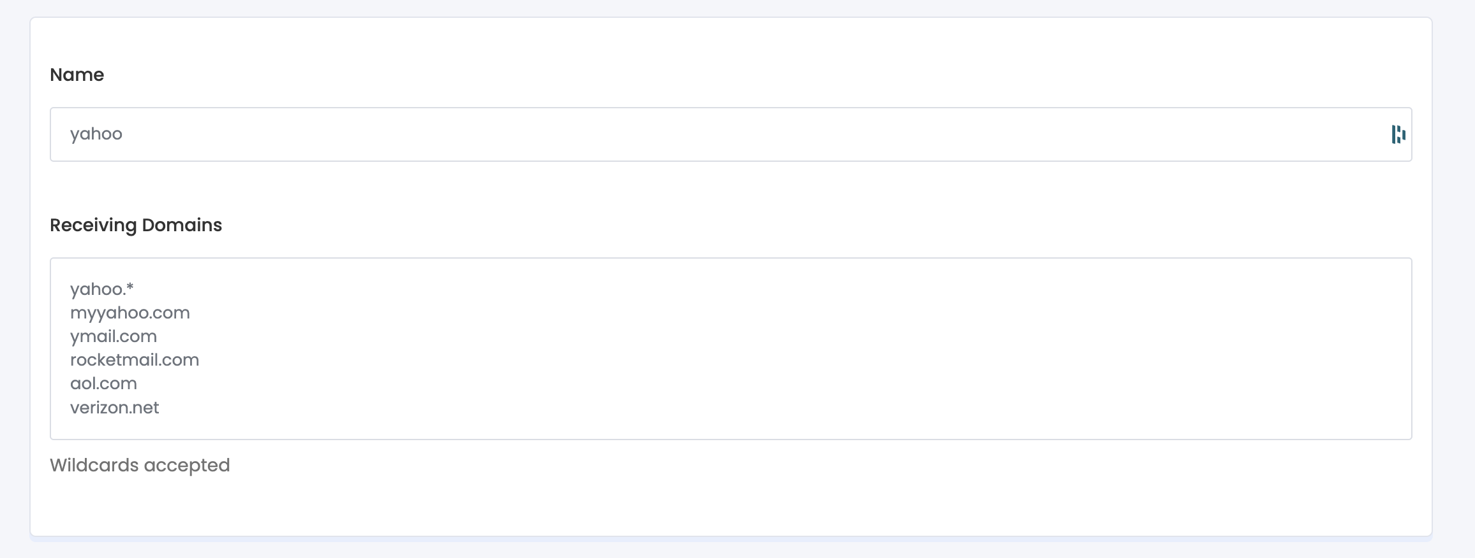Place cursor on "aol.com" line
Screen dimensions: 1475x558
click(x=103, y=383)
